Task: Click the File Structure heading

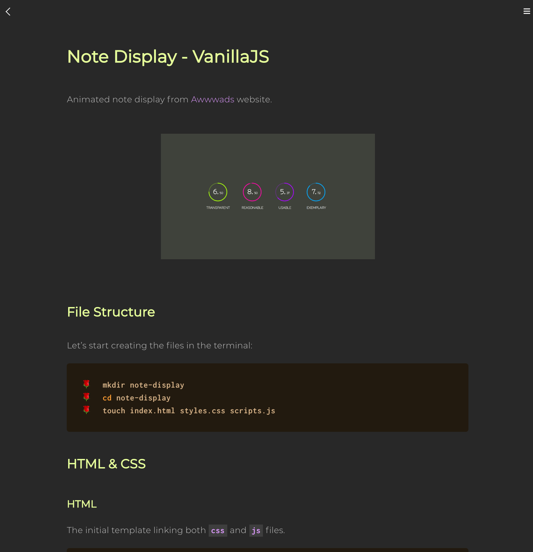Action: [x=111, y=312]
